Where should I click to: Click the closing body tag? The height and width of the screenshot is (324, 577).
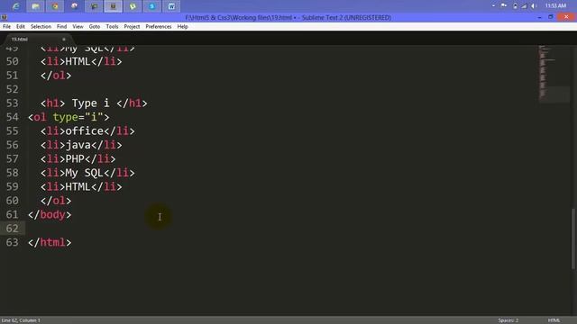[50, 214]
